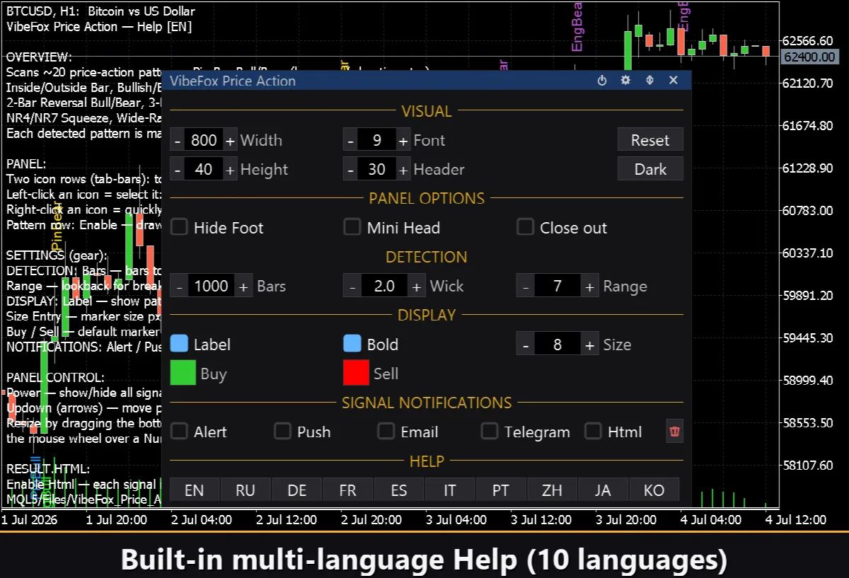Select RU help language
This screenshot has height=578, width=849.
tap(246, 490)
